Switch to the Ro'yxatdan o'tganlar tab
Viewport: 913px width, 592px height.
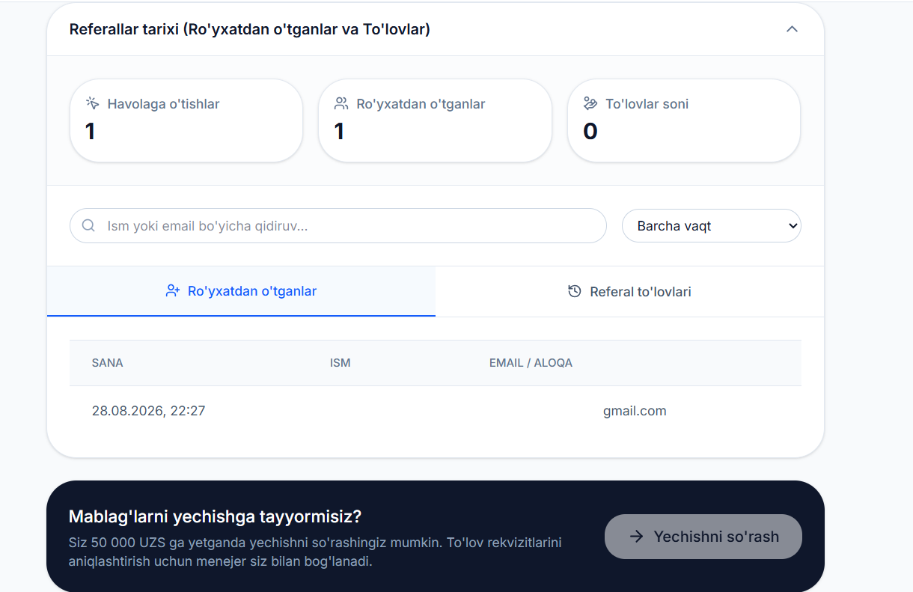(x=241, y=291)
